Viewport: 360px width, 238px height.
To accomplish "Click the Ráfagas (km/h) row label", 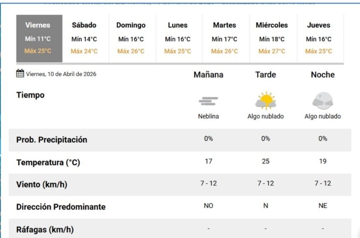I will (x=45, y=229).
